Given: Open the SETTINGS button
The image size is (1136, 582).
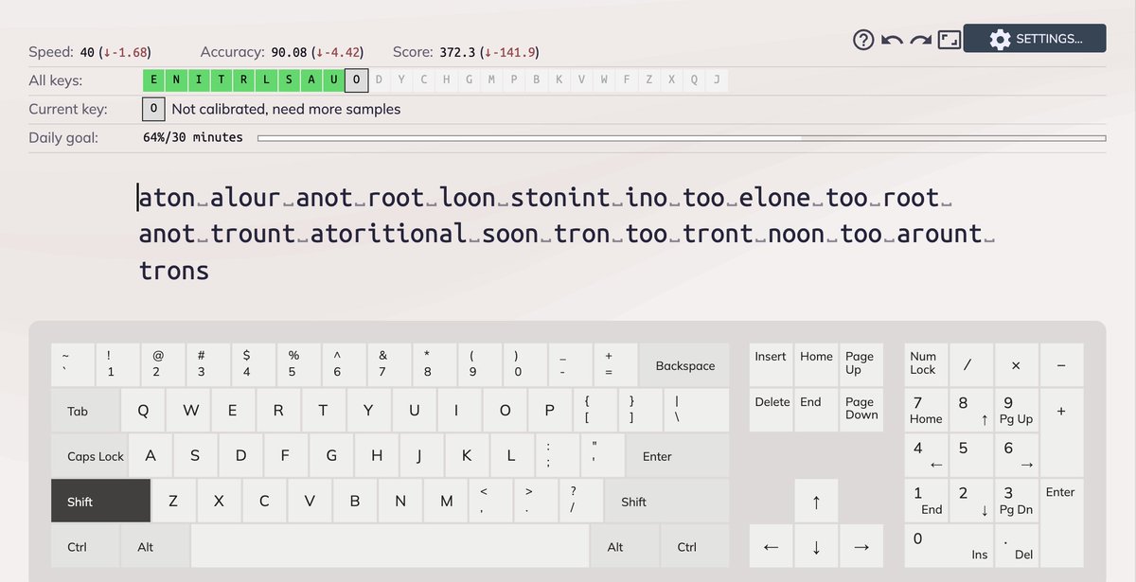Looking at the screenshot, I should (1035, 39).
